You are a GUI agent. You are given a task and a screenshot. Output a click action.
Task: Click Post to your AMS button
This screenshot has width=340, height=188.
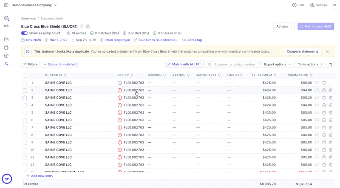(x=316, y=26)
